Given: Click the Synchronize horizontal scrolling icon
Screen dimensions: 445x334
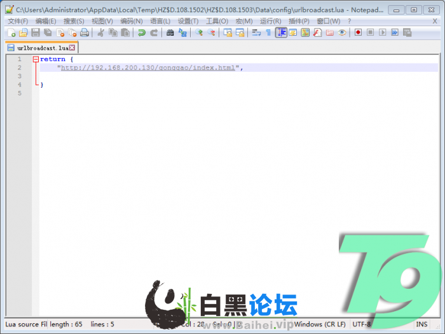Looking at the screenshot, I should tap(240, 32).
